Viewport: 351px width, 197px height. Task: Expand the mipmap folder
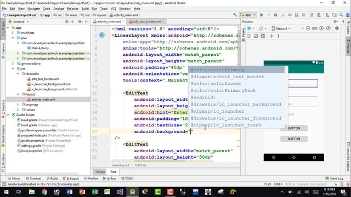click(x=18, y=105)
